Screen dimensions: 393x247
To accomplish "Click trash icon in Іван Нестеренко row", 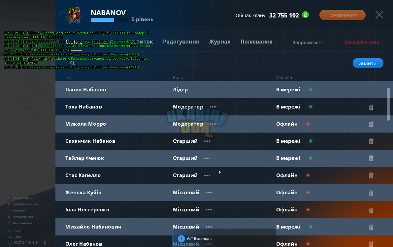I will click(371, 210).
